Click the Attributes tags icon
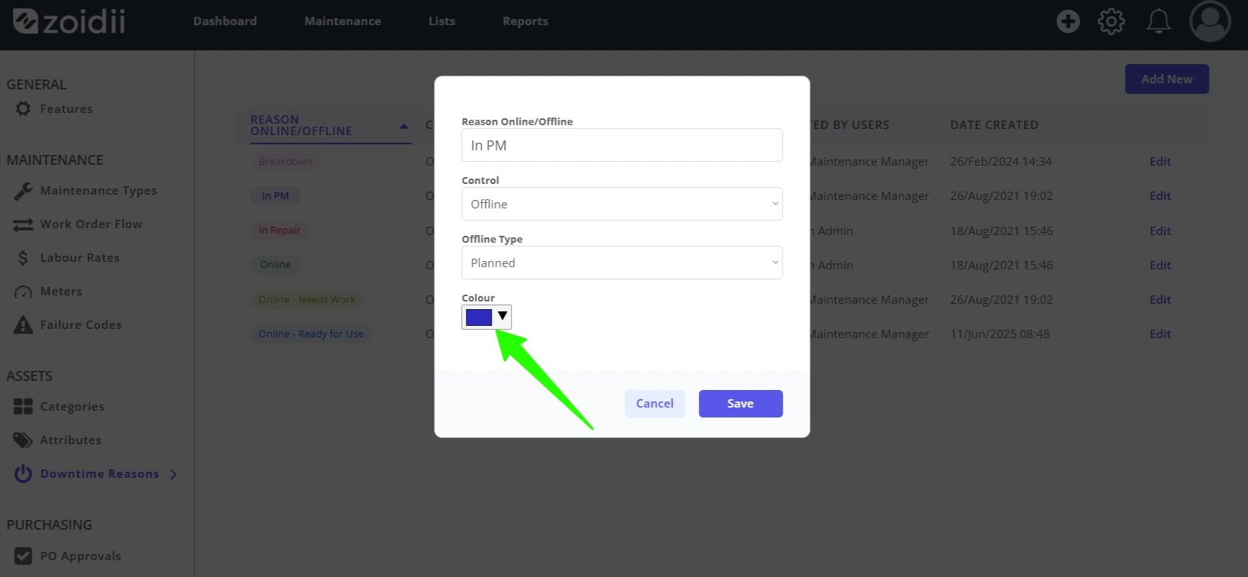The height and width of the screenshot is (577, 1248). click(23, 440)
